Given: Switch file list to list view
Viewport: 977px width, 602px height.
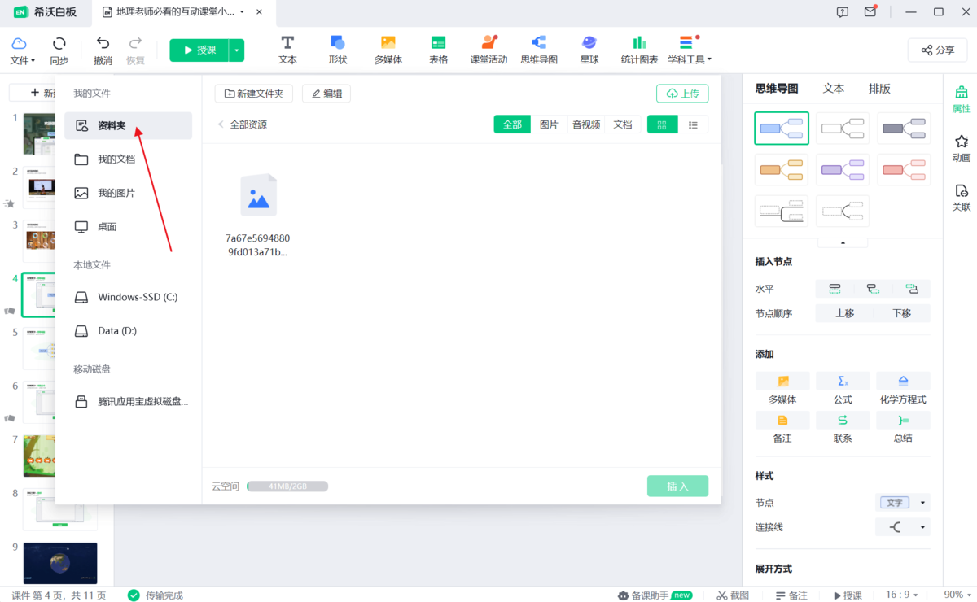Looking at the screenshot, I should pos(694,124).
